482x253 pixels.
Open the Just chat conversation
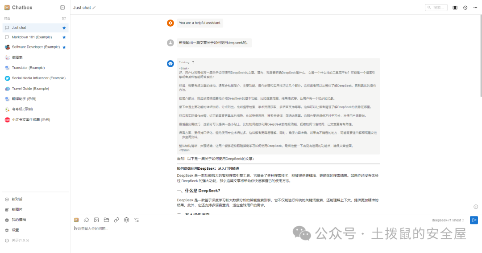(x=35, y=28)
